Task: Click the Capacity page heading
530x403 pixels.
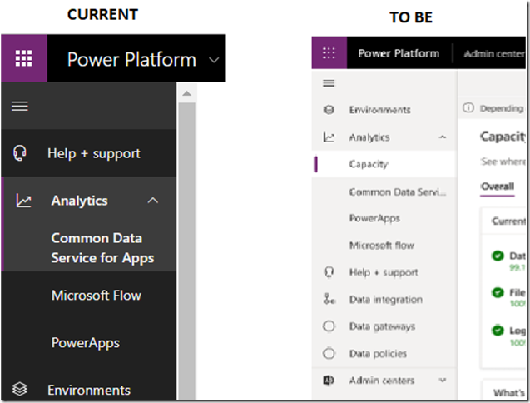Action: [x=503, y=137]
